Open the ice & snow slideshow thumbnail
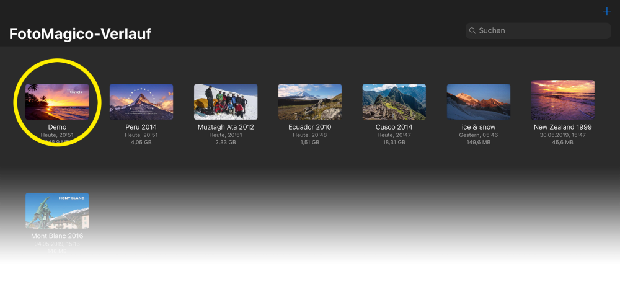The width and height of the screenshot is (620, 284). coord(479,102)
